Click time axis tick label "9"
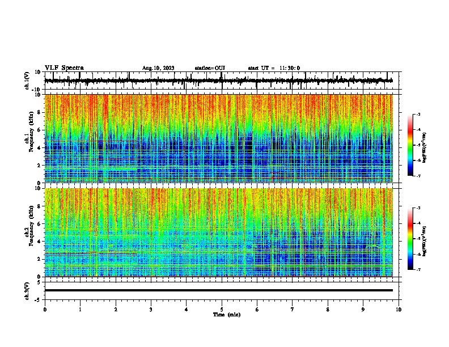The width and height of the screenshot is (449, 347). [x=363, y=310]
